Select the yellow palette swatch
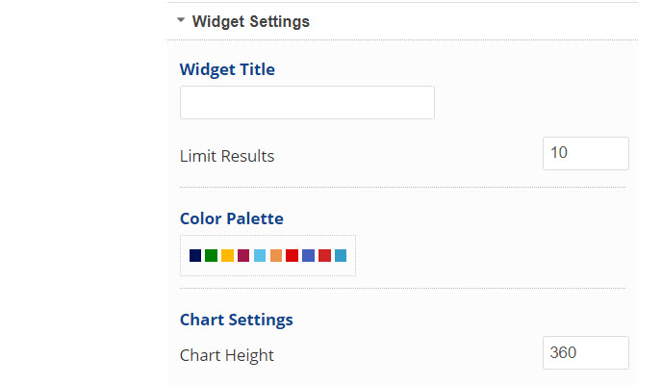 click(x=228, y=256)
